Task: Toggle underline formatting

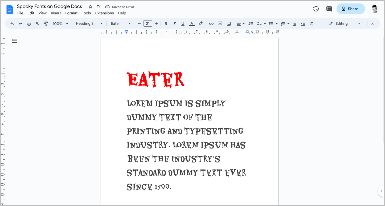Action: [183, 23]
